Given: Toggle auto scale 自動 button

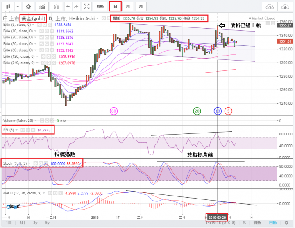Looking at the screenshot, I should tap(272, 223).
